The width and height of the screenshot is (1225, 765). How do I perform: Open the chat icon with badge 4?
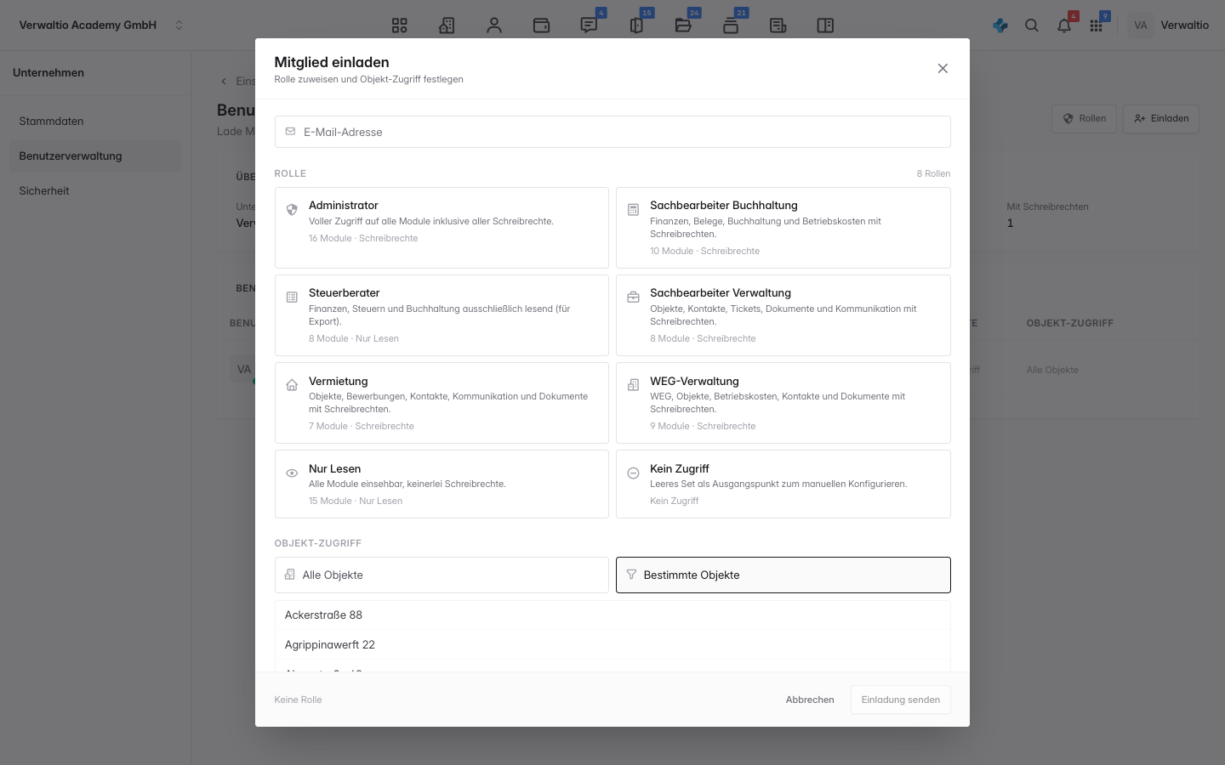589,25
